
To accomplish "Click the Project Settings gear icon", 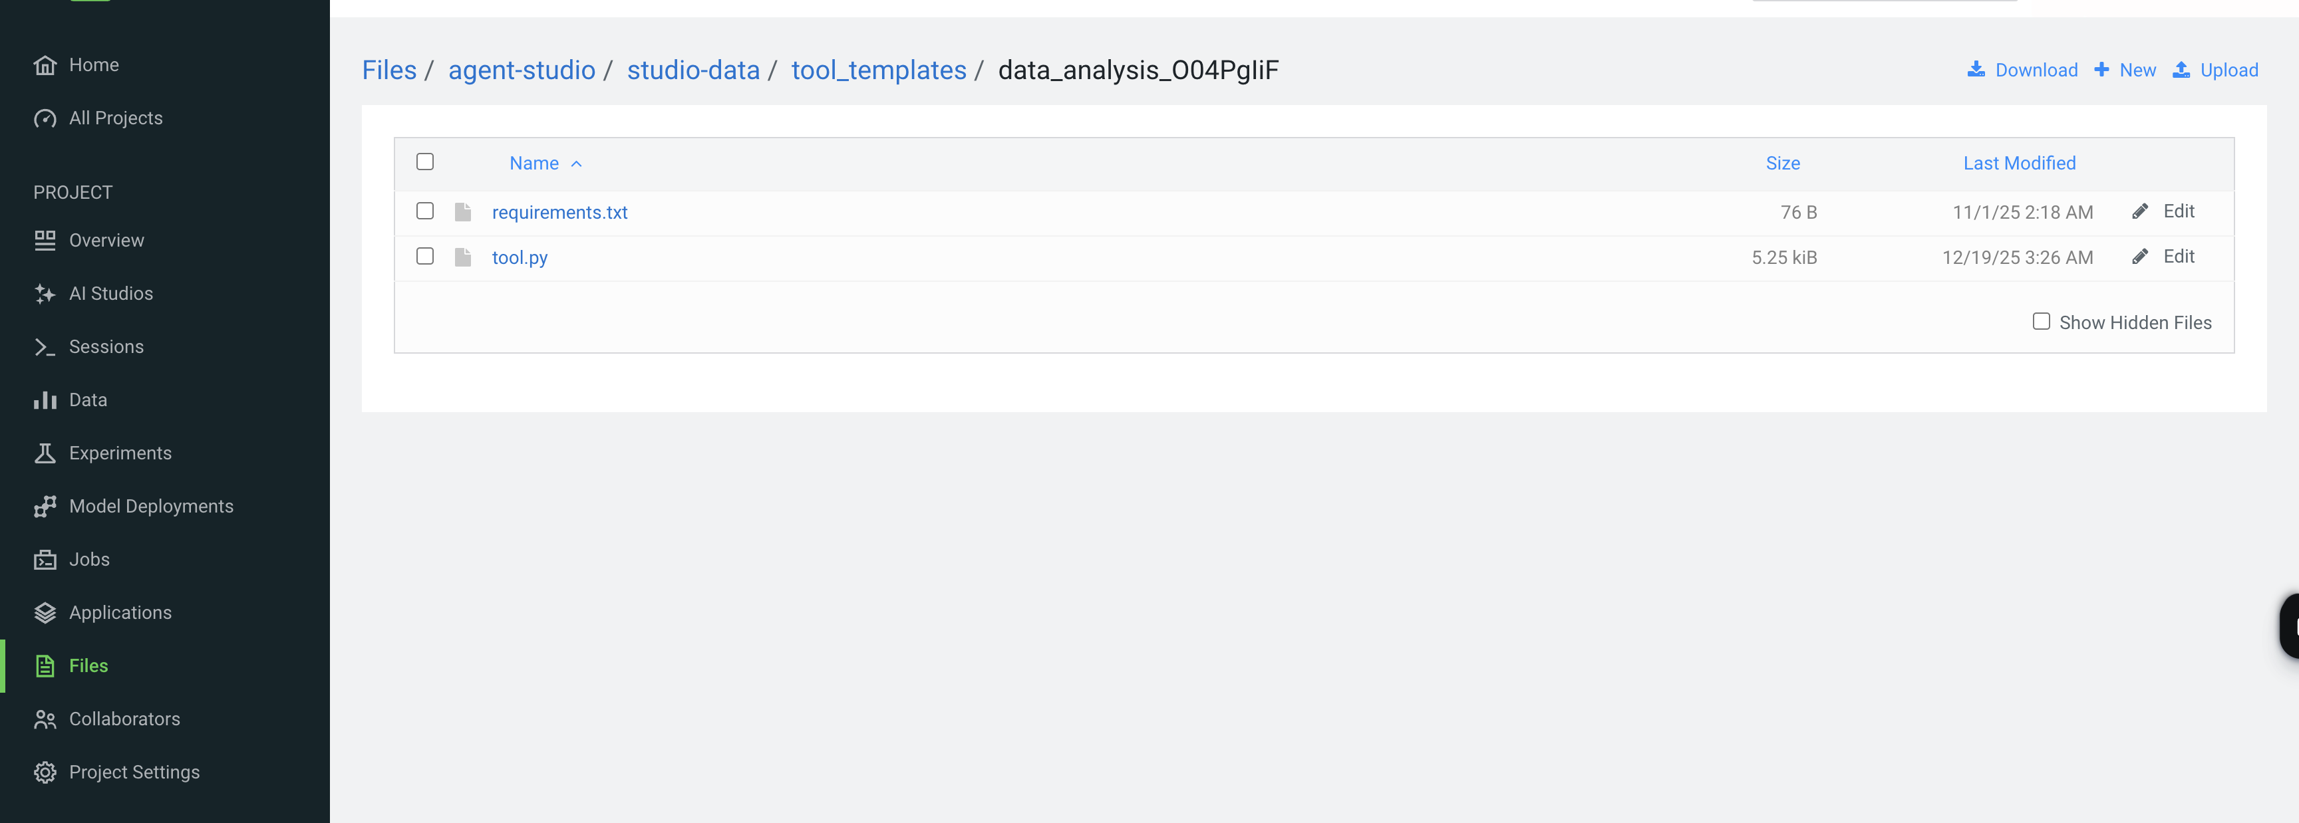I will click(45, 772).
